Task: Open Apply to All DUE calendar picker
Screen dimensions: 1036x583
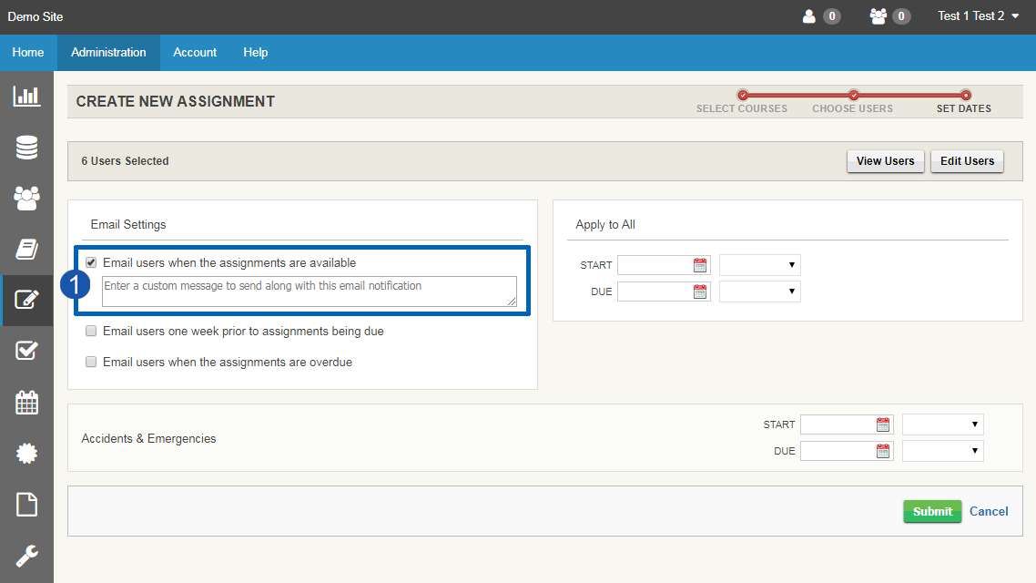Action: (x=700, y=291)
